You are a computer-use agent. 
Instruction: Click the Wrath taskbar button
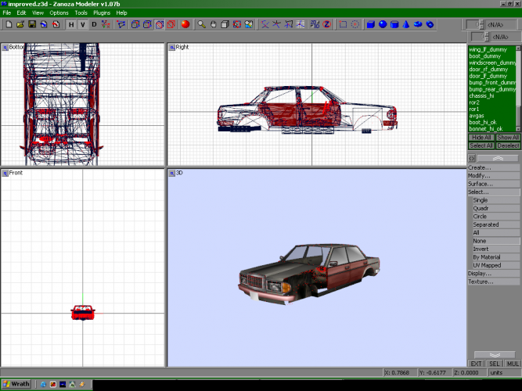[x=16, y=384]
